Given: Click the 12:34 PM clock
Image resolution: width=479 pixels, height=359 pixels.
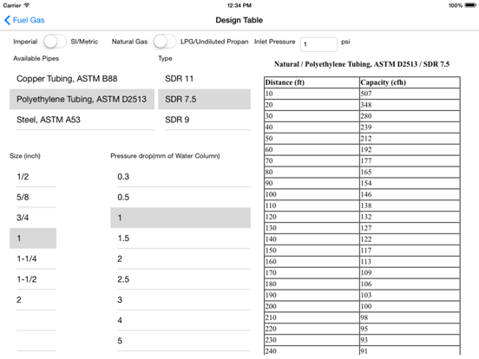Looking at the screenshot, I should tap(239, 5).
